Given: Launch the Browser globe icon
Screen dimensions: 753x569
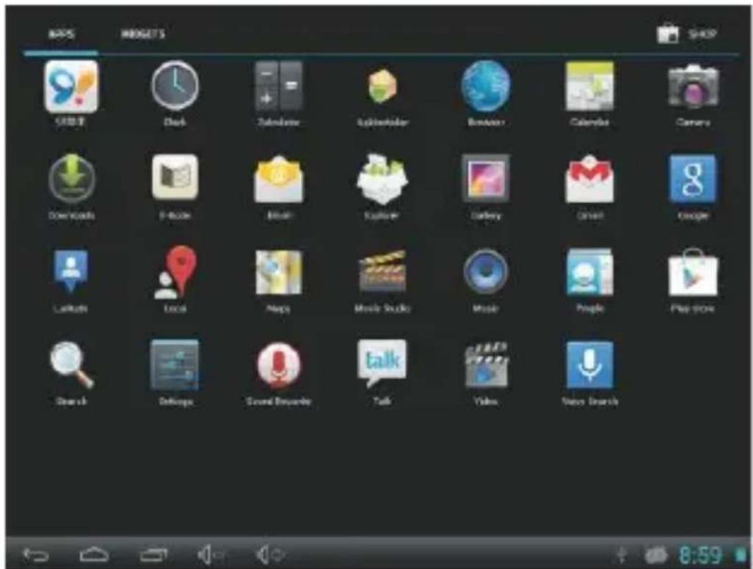Looking at the screenshot, I should (x=486, y=87).
